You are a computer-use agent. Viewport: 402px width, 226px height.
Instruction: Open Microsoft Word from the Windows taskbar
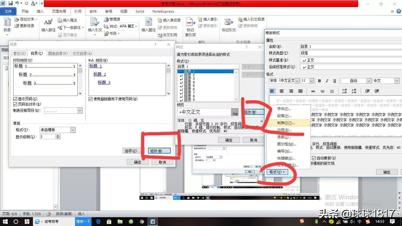coord(153,222)
